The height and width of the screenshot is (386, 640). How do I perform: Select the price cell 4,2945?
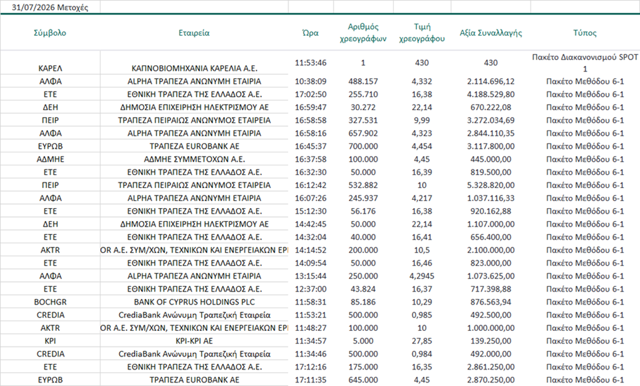422,276
